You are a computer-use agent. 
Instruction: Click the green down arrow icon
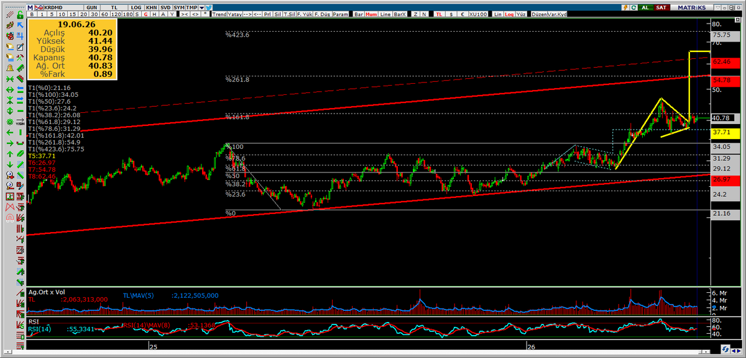click(9, 164)
